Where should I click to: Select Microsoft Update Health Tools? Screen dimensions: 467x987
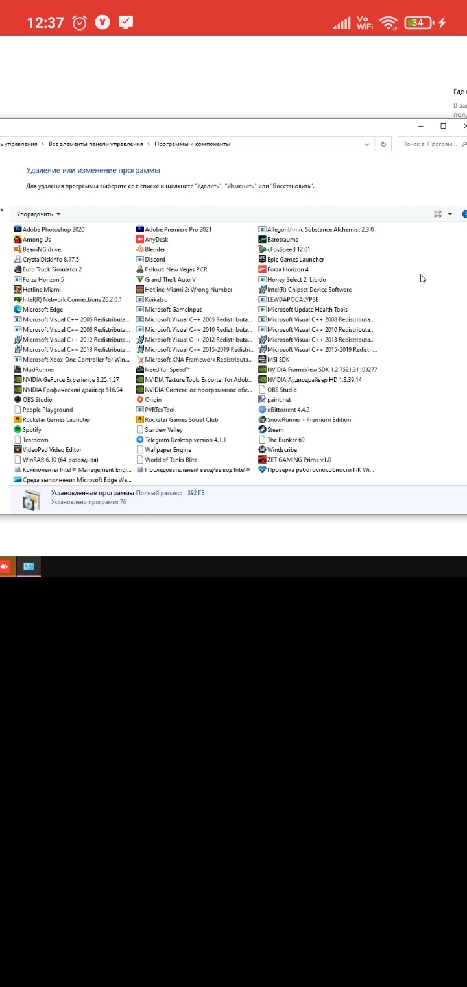tap(303, 310)
